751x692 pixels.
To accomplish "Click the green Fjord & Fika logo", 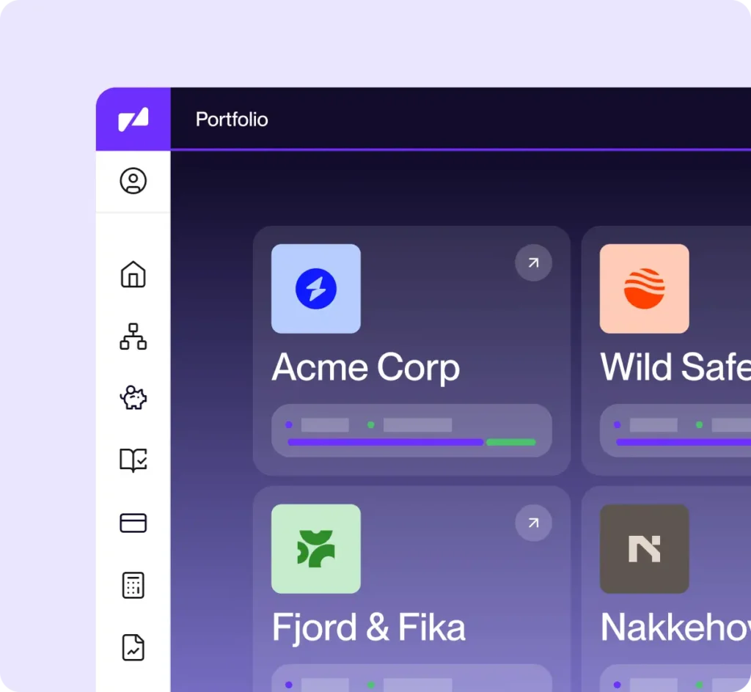I will 316,549.
